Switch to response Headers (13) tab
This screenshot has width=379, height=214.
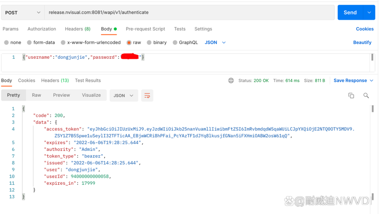[55, 81]
